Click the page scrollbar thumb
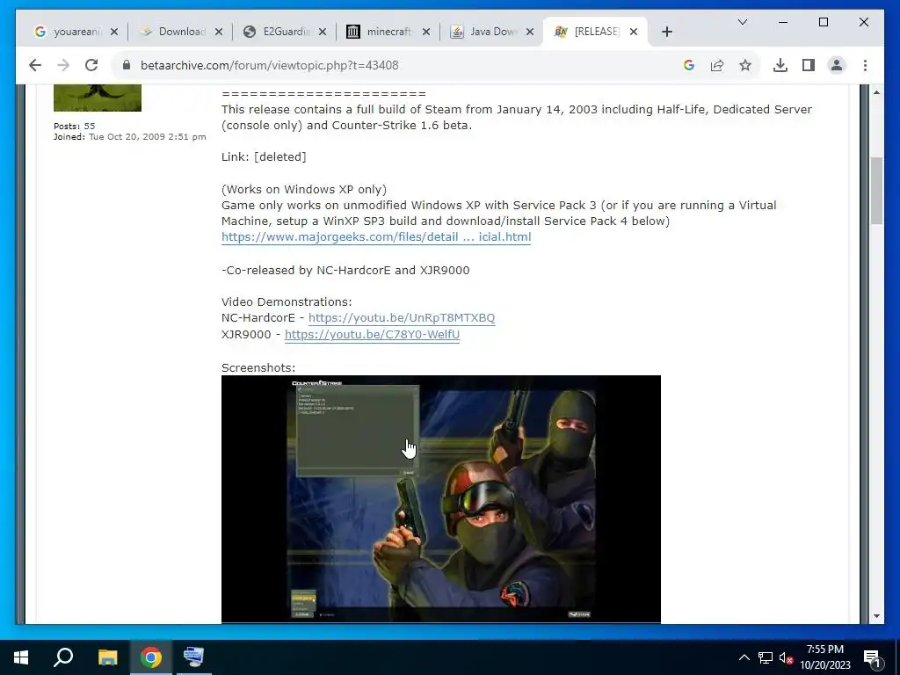Viewport: 900px width, 675px height. pos(876,191)
